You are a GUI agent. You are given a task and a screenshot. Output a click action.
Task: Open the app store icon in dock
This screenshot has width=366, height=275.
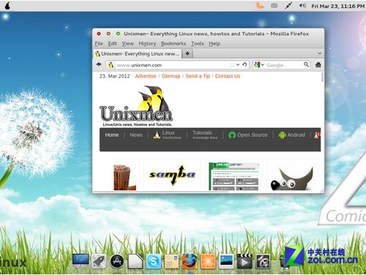click(117, 261)
